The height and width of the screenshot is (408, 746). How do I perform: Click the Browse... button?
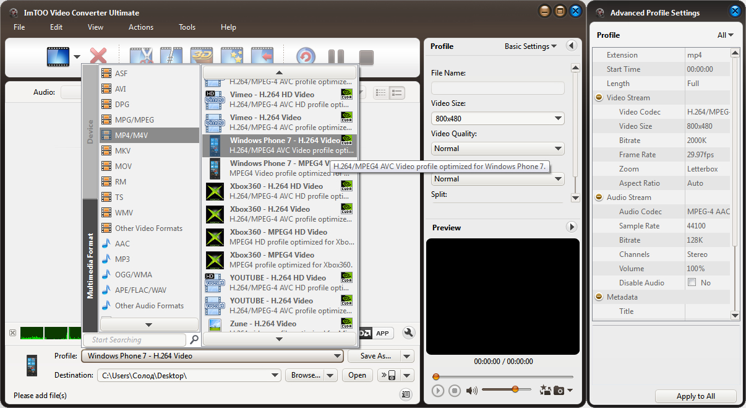[x=305, y=375]
